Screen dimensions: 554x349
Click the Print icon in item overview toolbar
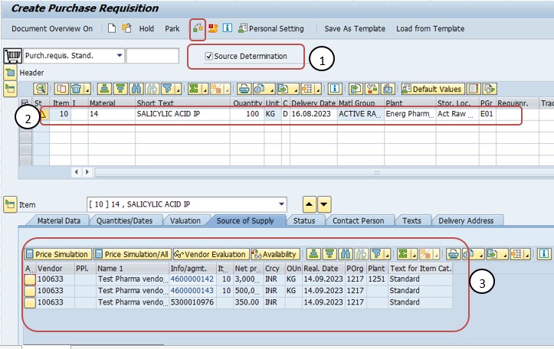point(244,89)
